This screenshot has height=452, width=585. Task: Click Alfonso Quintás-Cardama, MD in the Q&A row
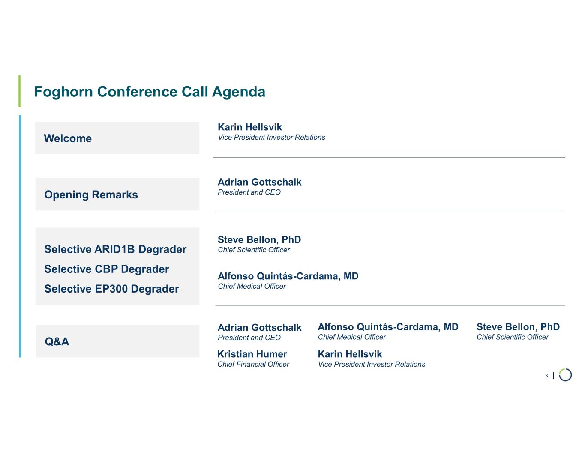388,327
